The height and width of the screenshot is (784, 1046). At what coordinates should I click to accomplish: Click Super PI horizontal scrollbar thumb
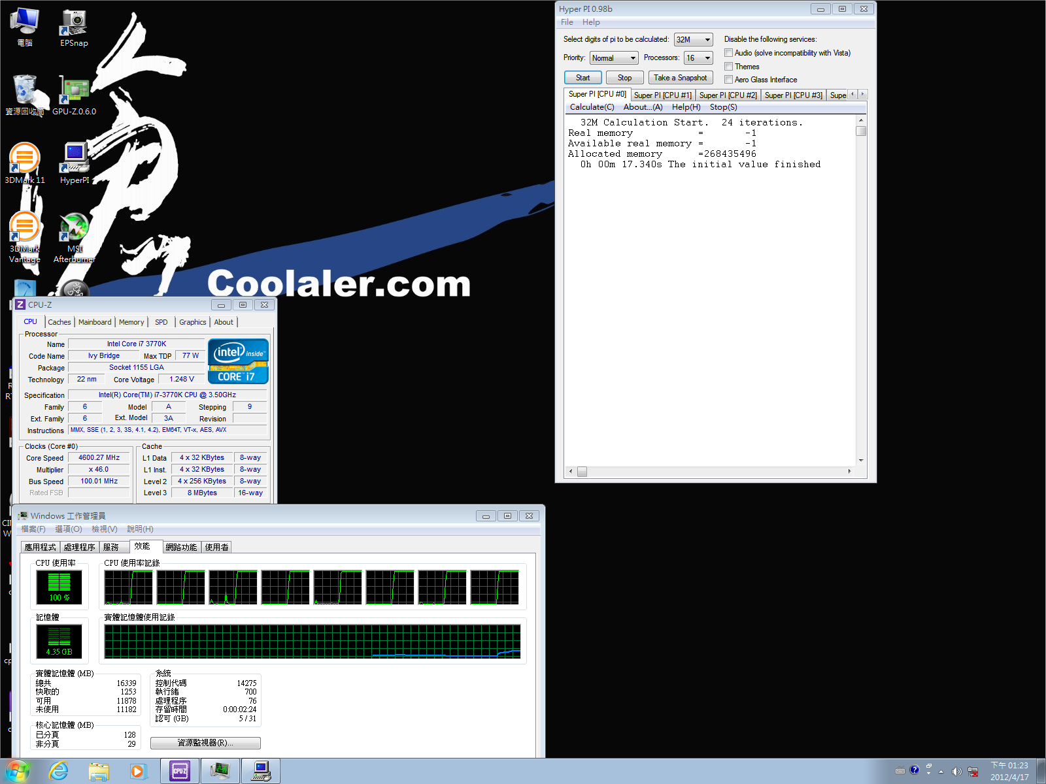pos(582,472)
